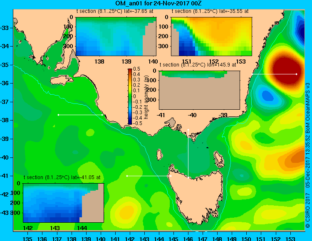The height and width of the screenshot is (241, 312).
Task: Click the vertical white section line across Bass Strait
Action: pos(188,154)
